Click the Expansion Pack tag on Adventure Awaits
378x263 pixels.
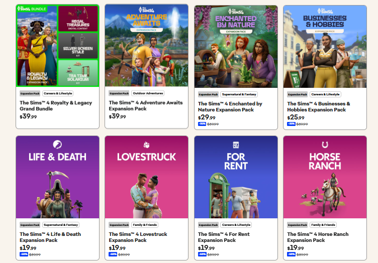tap(119, 93)
